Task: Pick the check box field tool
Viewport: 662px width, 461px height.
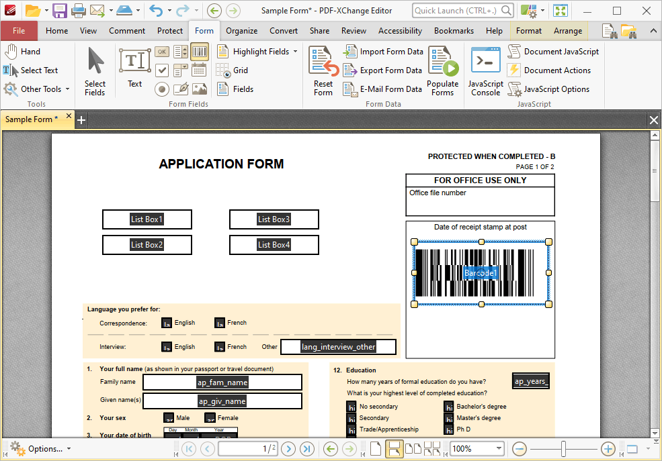Action: (162, 70)
